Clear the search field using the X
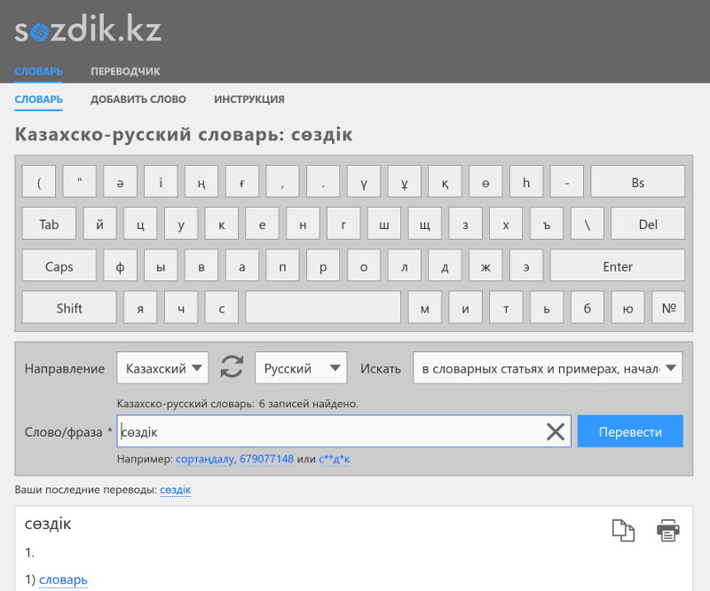Screen dimensions: 710x591 (x=556, y=431)
